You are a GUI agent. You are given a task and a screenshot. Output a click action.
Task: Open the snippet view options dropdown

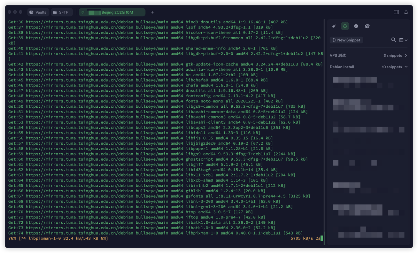403,40
